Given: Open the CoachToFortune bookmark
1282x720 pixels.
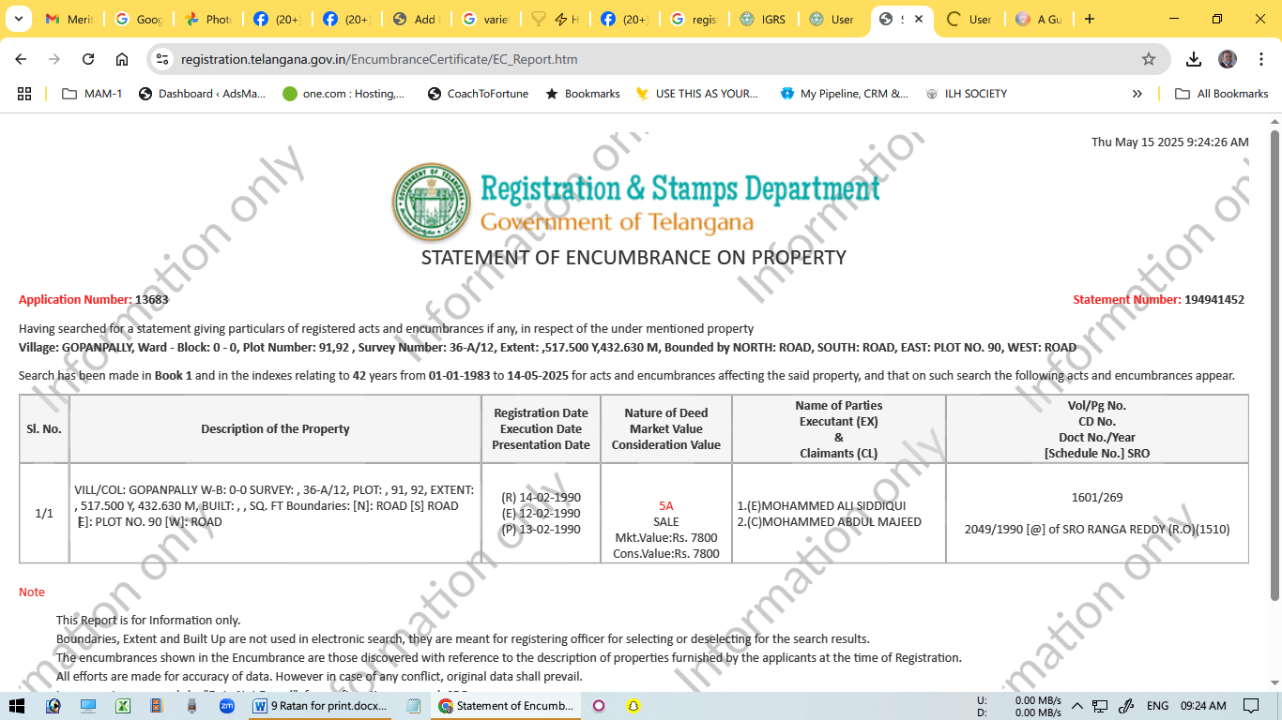Looking at the screenshot, I should click(478, 94).
